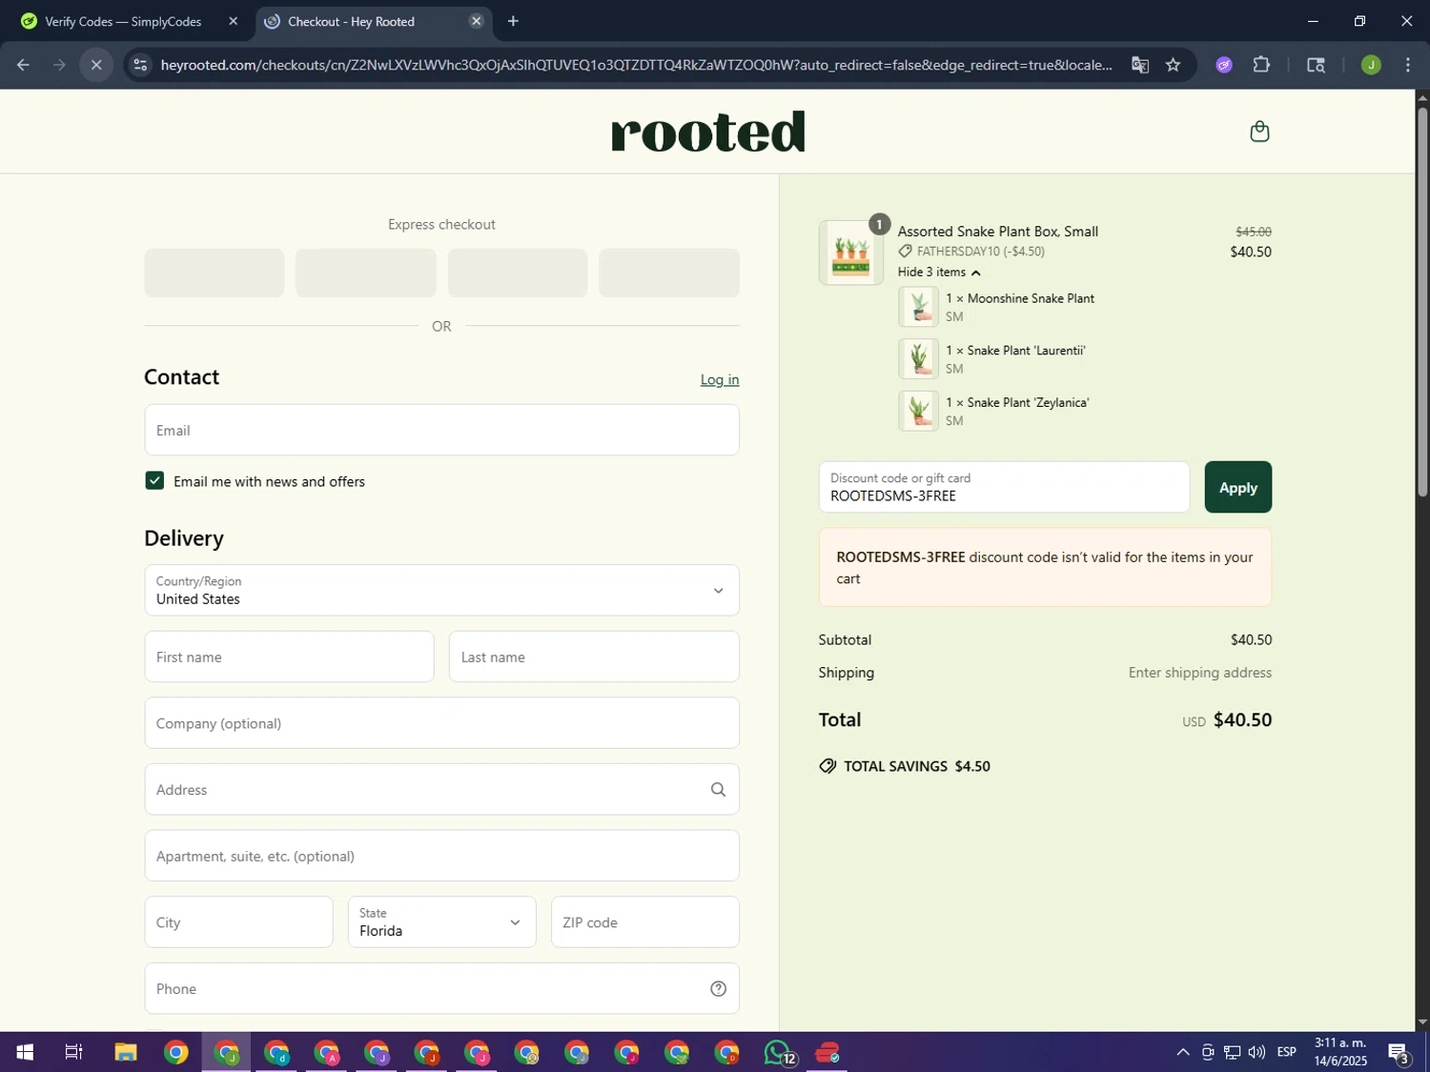Click the Address field search magnifier icon
1430x1072 pixels.
(718, 789)
